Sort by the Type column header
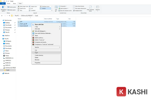 coord(62,19)
